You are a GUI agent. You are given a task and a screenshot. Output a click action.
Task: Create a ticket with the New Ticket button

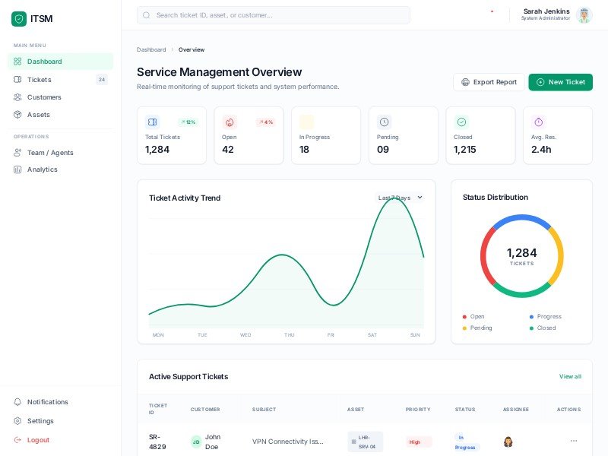coord(560,82)
